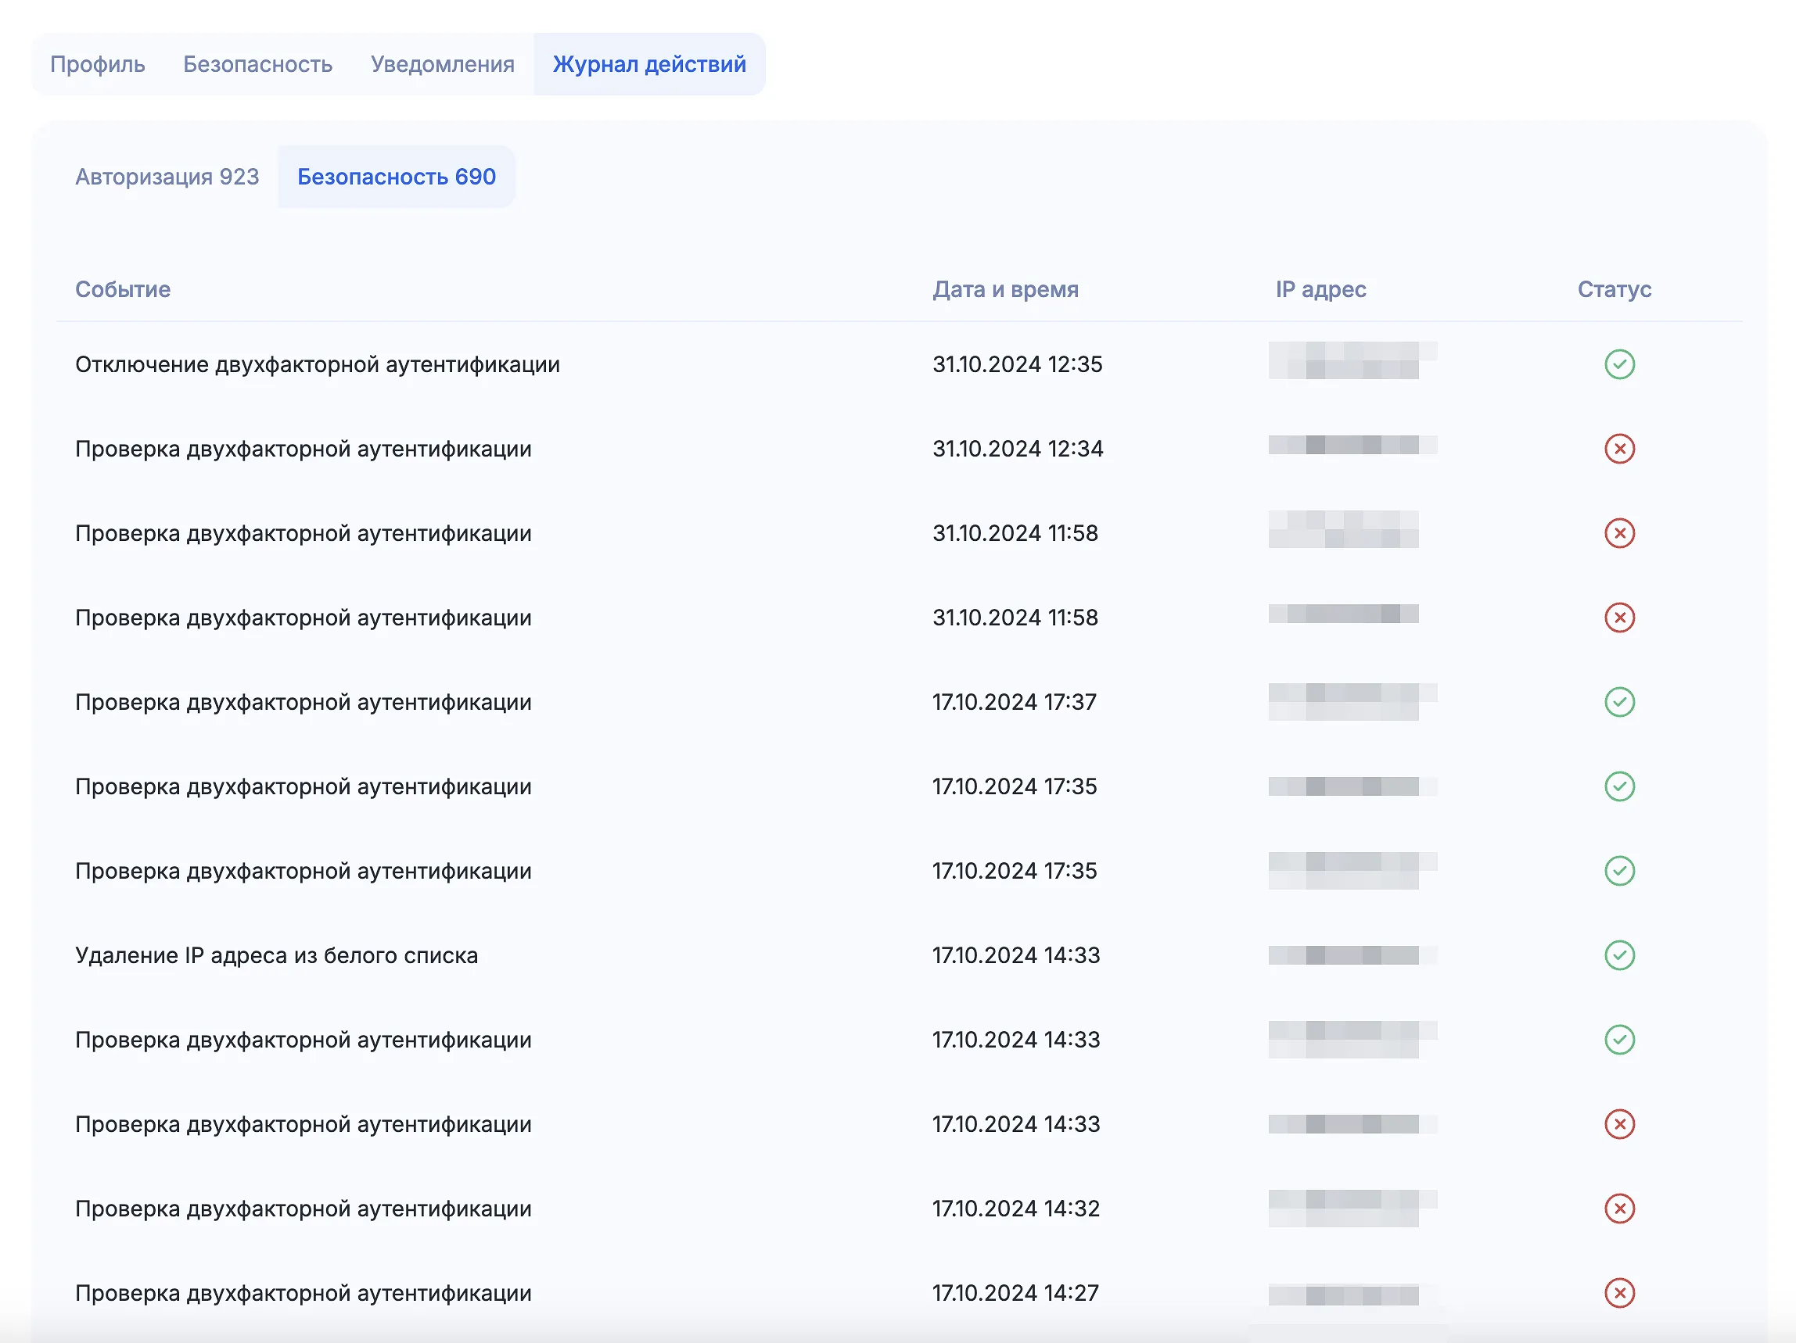Viewport: 1796px width, 1343px height.
Task: Click green check icon for Удаление IP адреса row
Action: 1619,955
